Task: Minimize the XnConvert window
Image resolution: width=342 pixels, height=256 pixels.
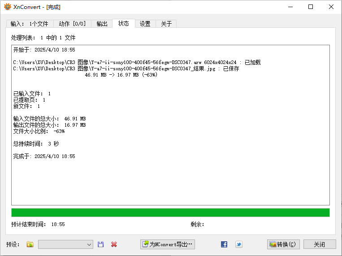Action: point(290,7)
